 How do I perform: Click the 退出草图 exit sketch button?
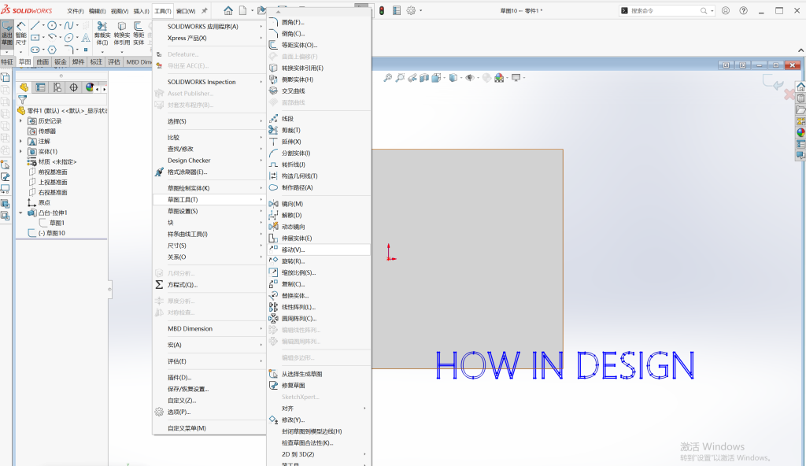(7, 34)
